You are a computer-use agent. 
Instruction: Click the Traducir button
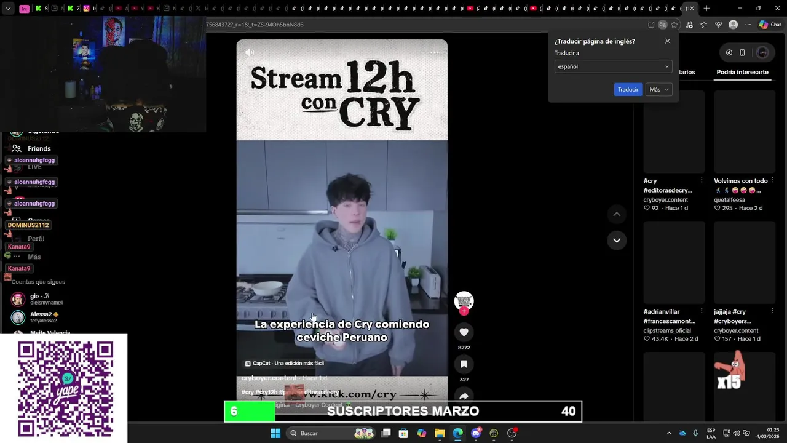[628, 89]
